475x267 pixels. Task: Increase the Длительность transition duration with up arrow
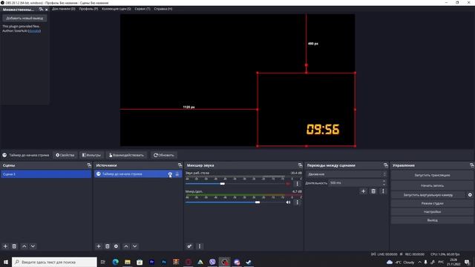tap(384, 181)
